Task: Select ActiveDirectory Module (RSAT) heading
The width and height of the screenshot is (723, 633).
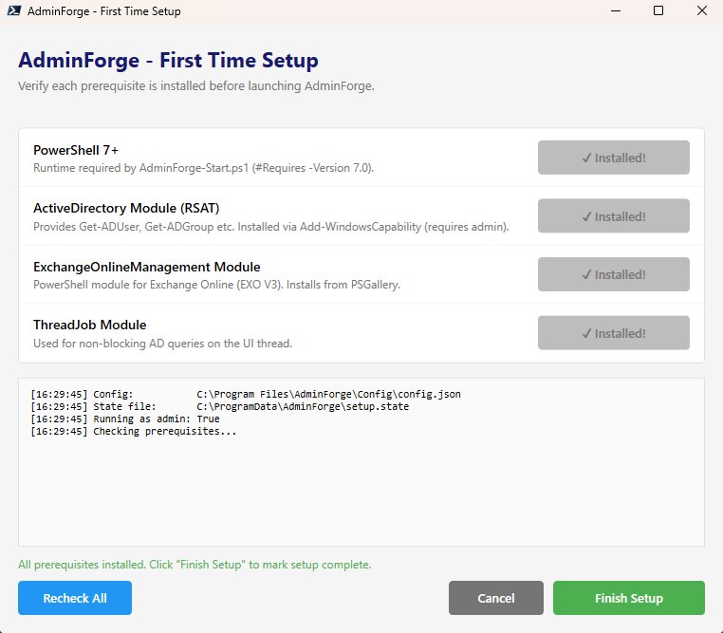Action: [126, 209]
